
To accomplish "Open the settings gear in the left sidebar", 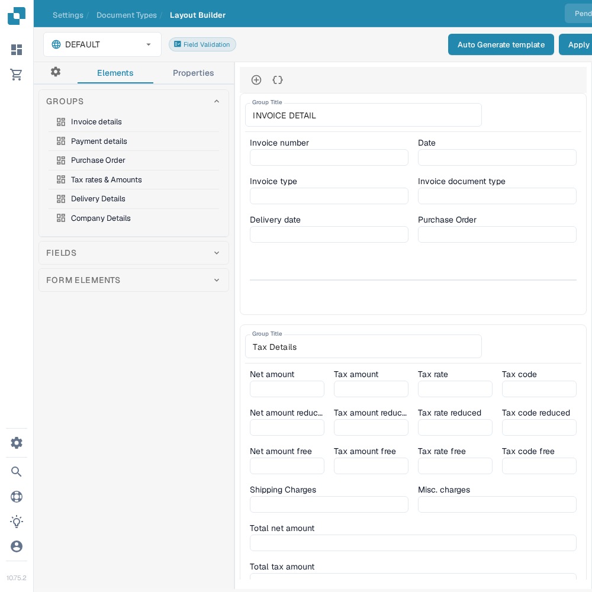I will point(17,442).
